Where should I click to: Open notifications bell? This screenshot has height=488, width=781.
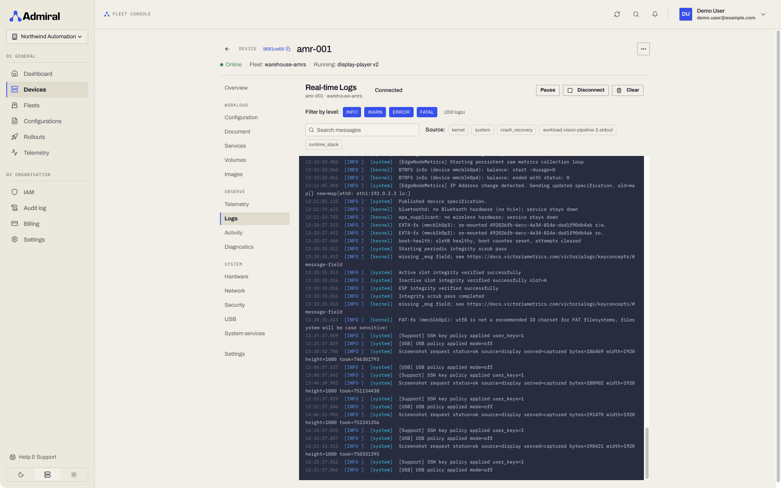pyautogui.click(x=655, y=14)
